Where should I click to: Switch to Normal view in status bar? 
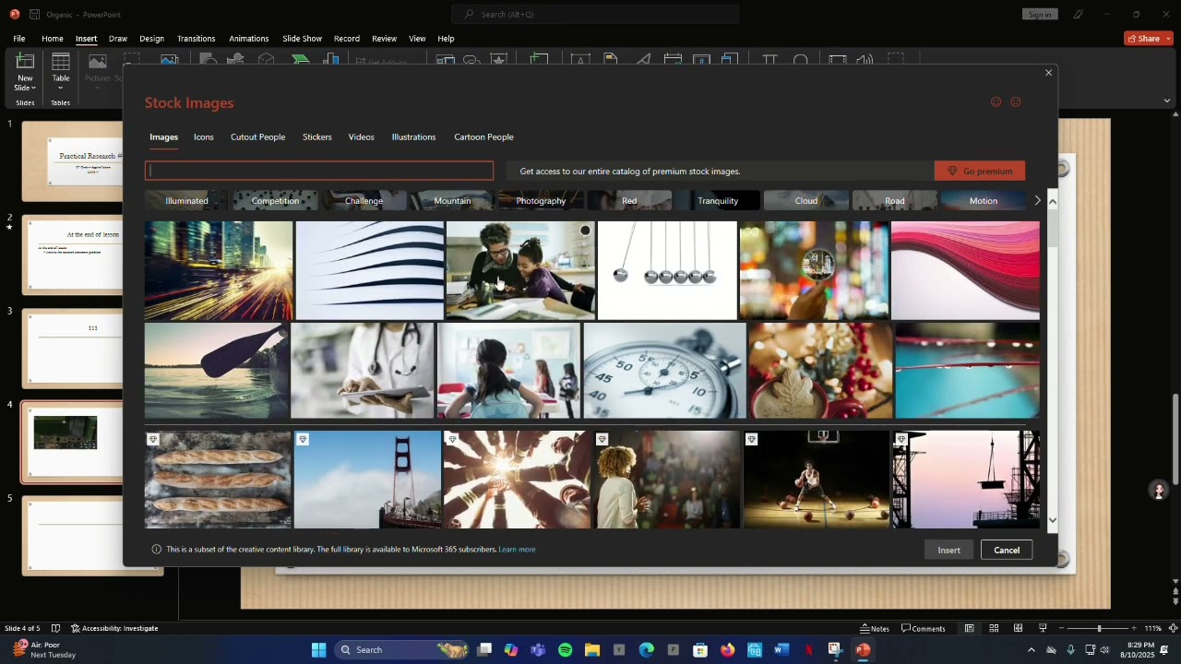(x=969, y=629)
